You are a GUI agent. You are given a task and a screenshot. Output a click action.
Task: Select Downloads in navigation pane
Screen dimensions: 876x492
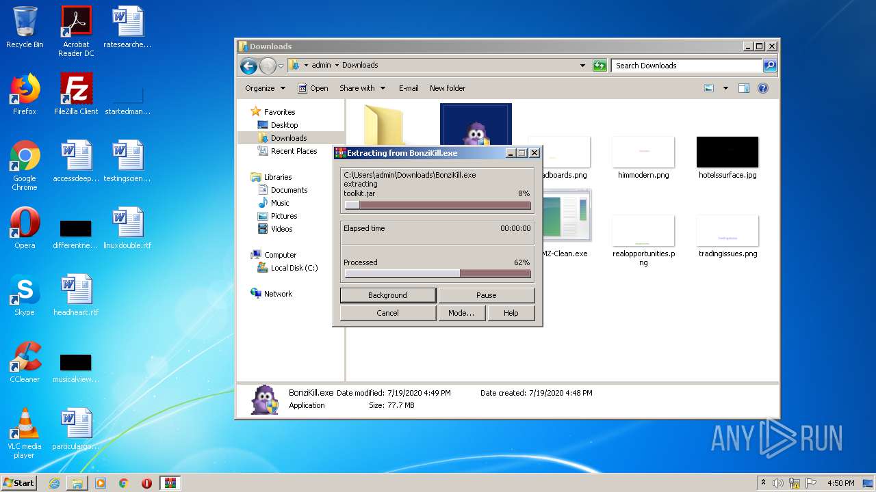click(283, 138)
